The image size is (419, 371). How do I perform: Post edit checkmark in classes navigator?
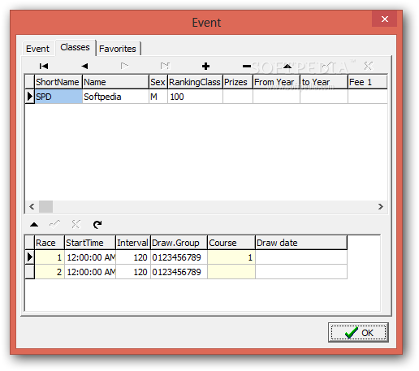(x=328, y=66)
